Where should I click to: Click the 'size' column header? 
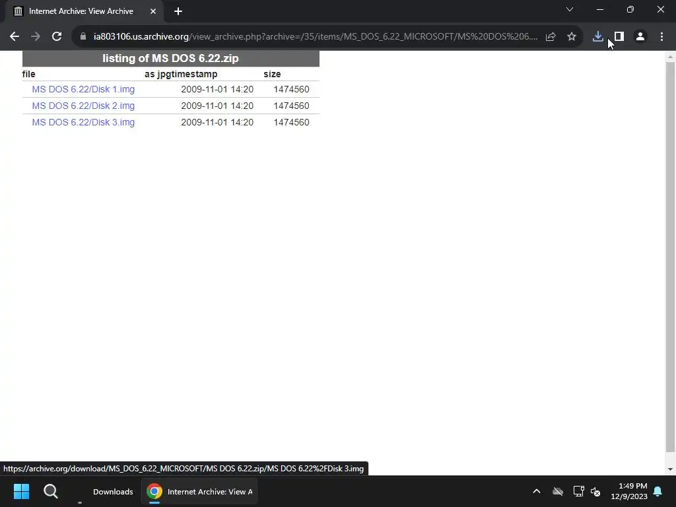272,74
